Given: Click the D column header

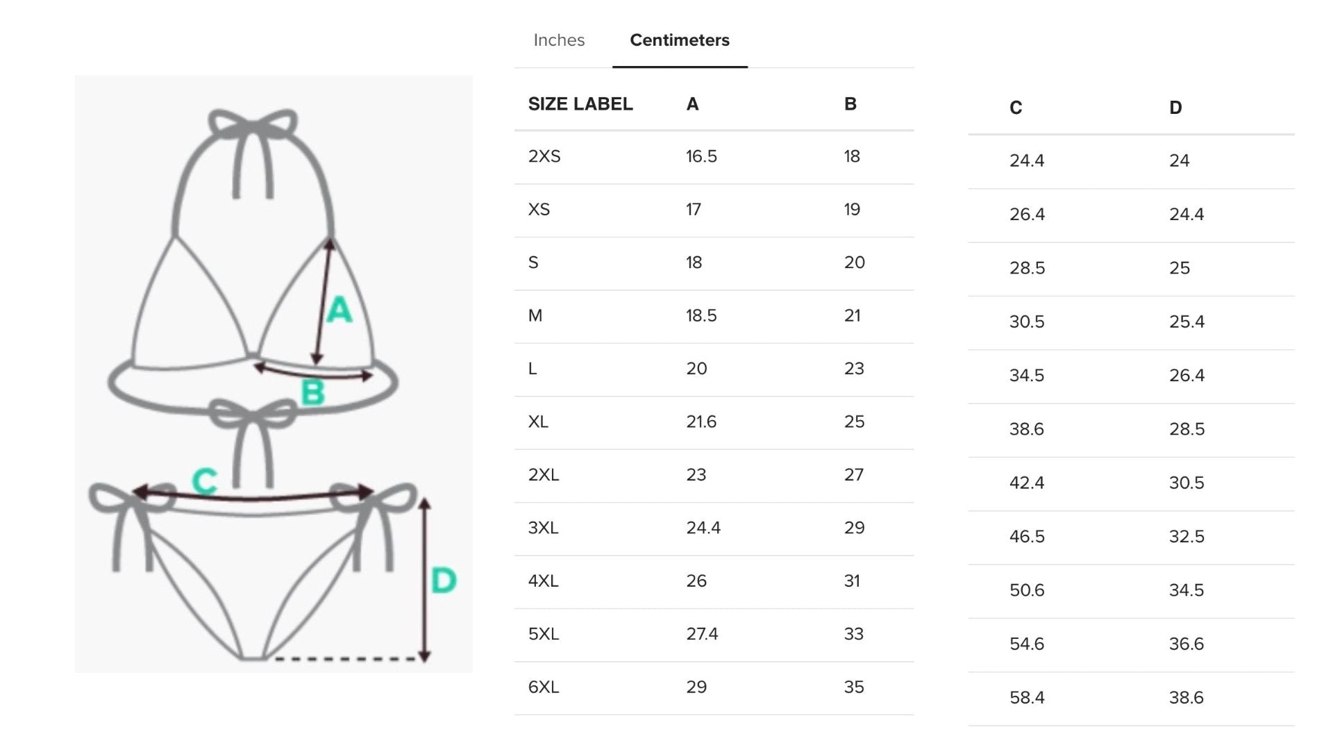Looking at the screenshot, I should click(x=1175, y=108).
